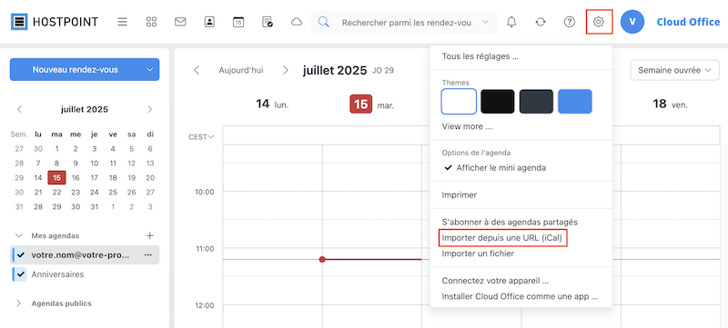
Task: Click the Cloud Office link
Action: point(688,22)
